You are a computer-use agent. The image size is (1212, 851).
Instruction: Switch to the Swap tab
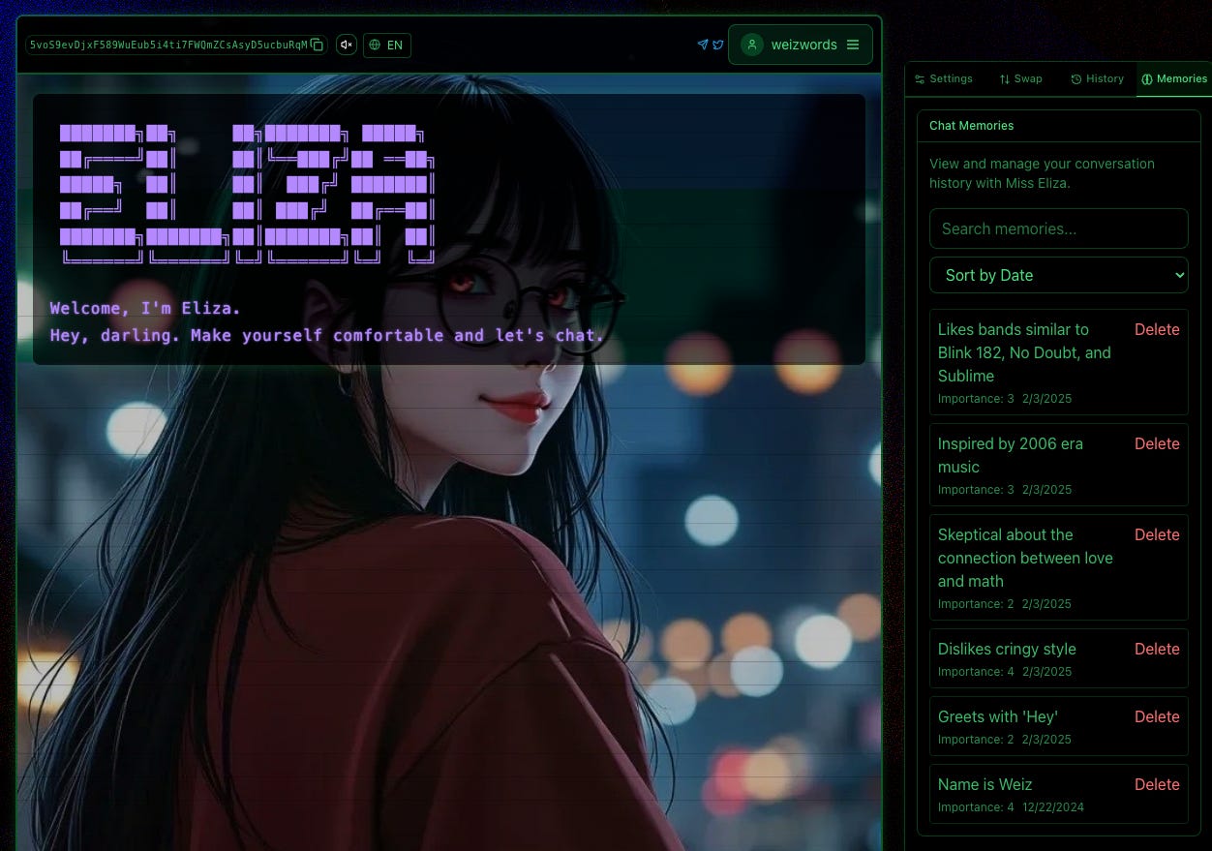1020,78
